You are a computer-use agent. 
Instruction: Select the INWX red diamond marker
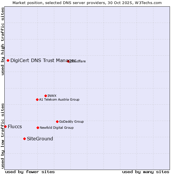(x=46, y=96)
